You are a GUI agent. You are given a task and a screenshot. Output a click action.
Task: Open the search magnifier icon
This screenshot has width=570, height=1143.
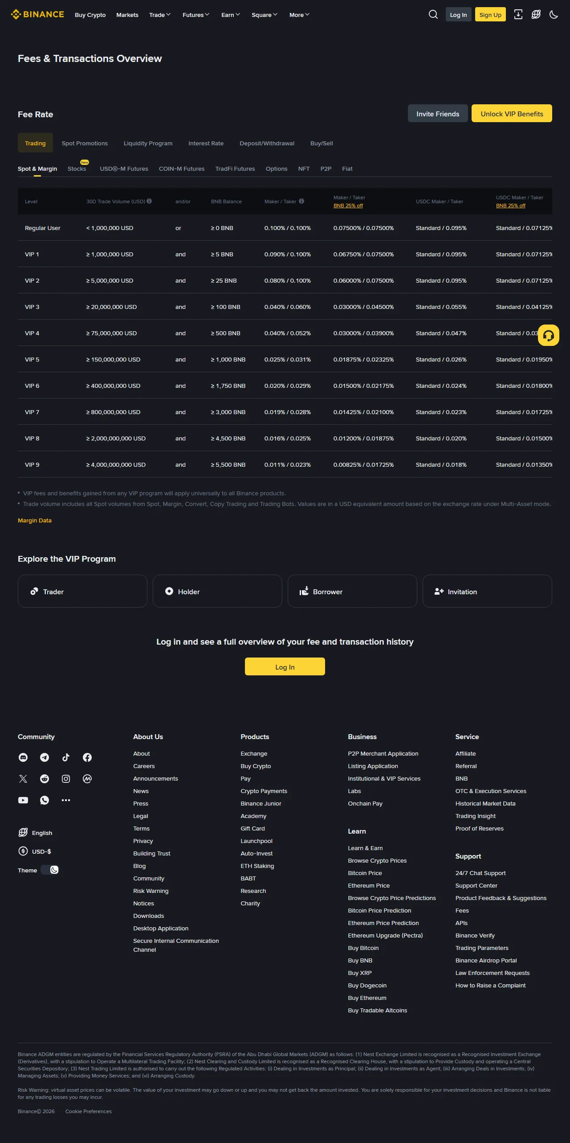tap(433, 14)
